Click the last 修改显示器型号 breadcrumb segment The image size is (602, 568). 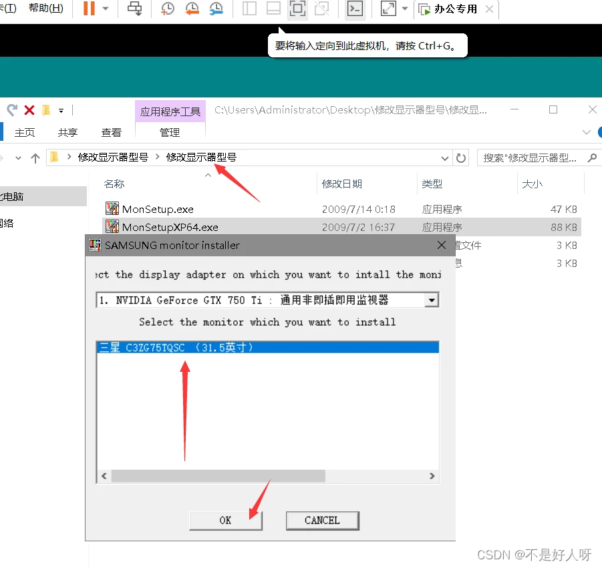click(x=201, y=158)
